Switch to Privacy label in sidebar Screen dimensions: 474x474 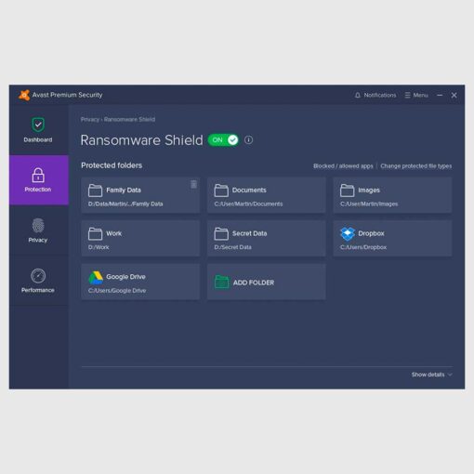coord(38,240)
